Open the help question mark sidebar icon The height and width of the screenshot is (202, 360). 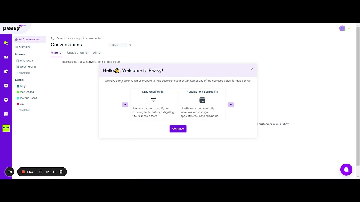click(x=6, y=114)
